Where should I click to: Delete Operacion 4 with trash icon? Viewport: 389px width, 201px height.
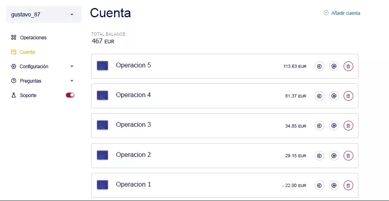coord(348,96)
